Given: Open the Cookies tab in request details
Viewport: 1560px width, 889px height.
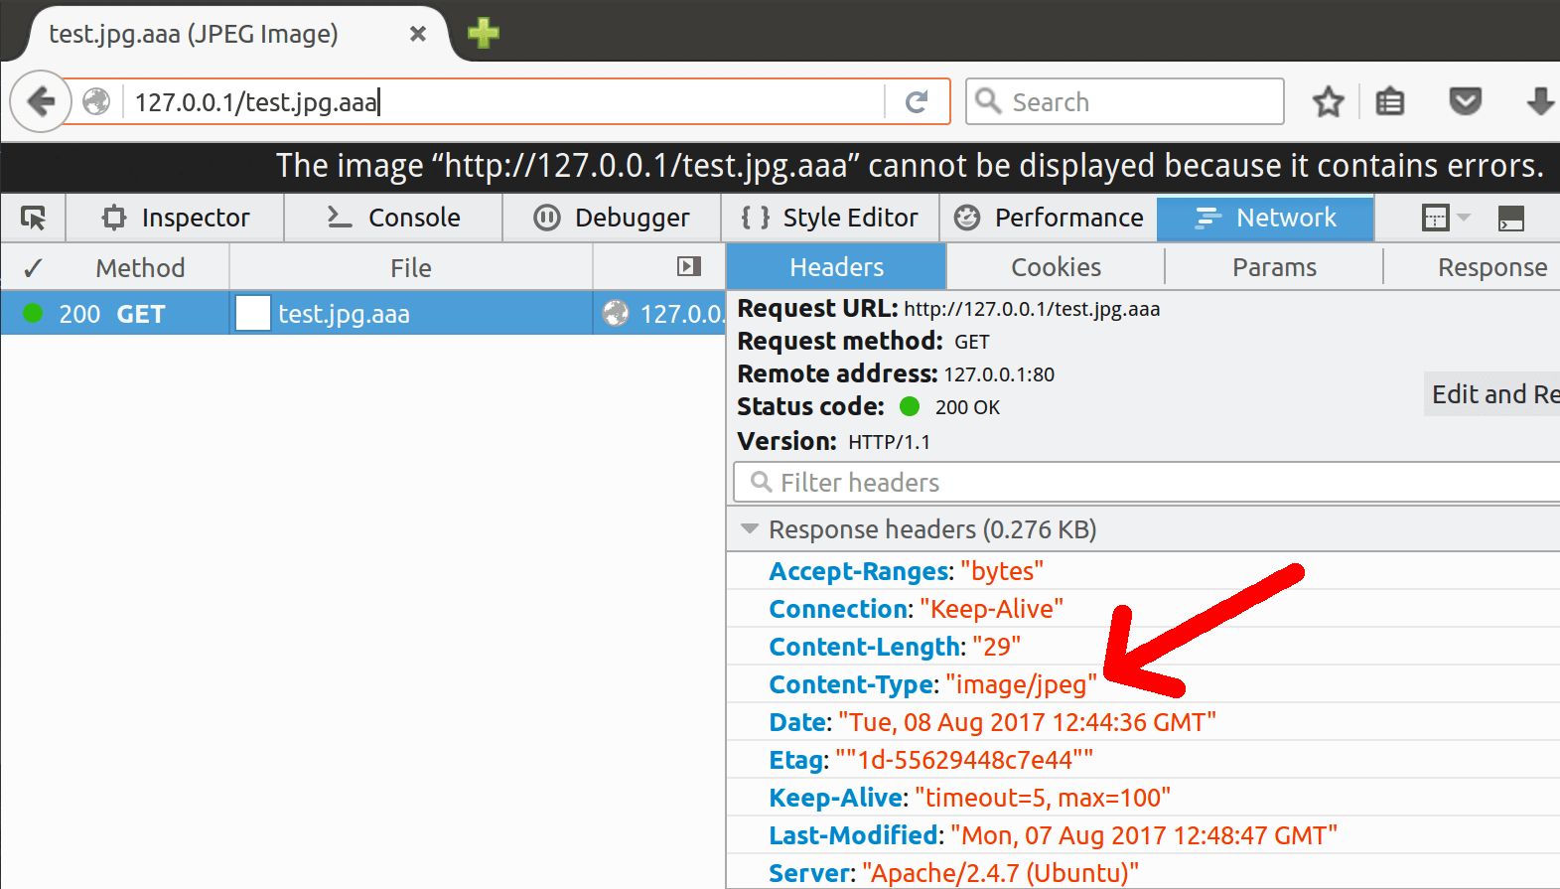Looking at the screenshot, I should 1056,267.
